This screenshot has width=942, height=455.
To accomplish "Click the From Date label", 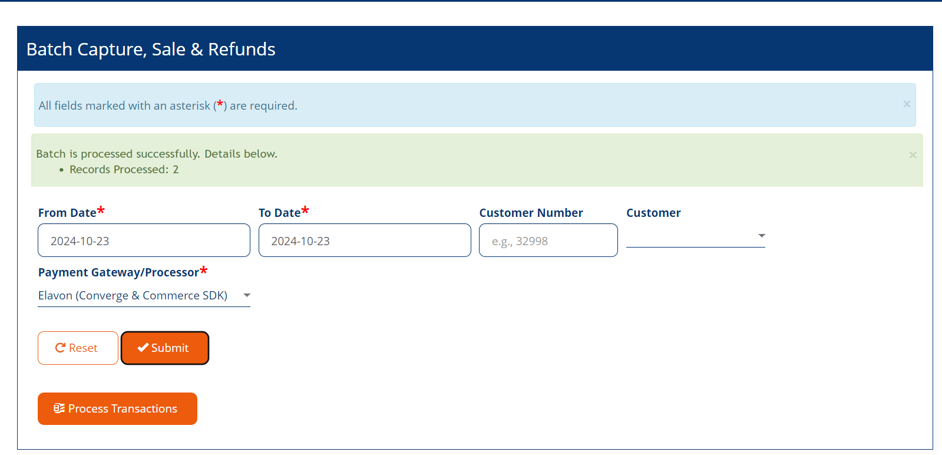I will click(67, 213).
